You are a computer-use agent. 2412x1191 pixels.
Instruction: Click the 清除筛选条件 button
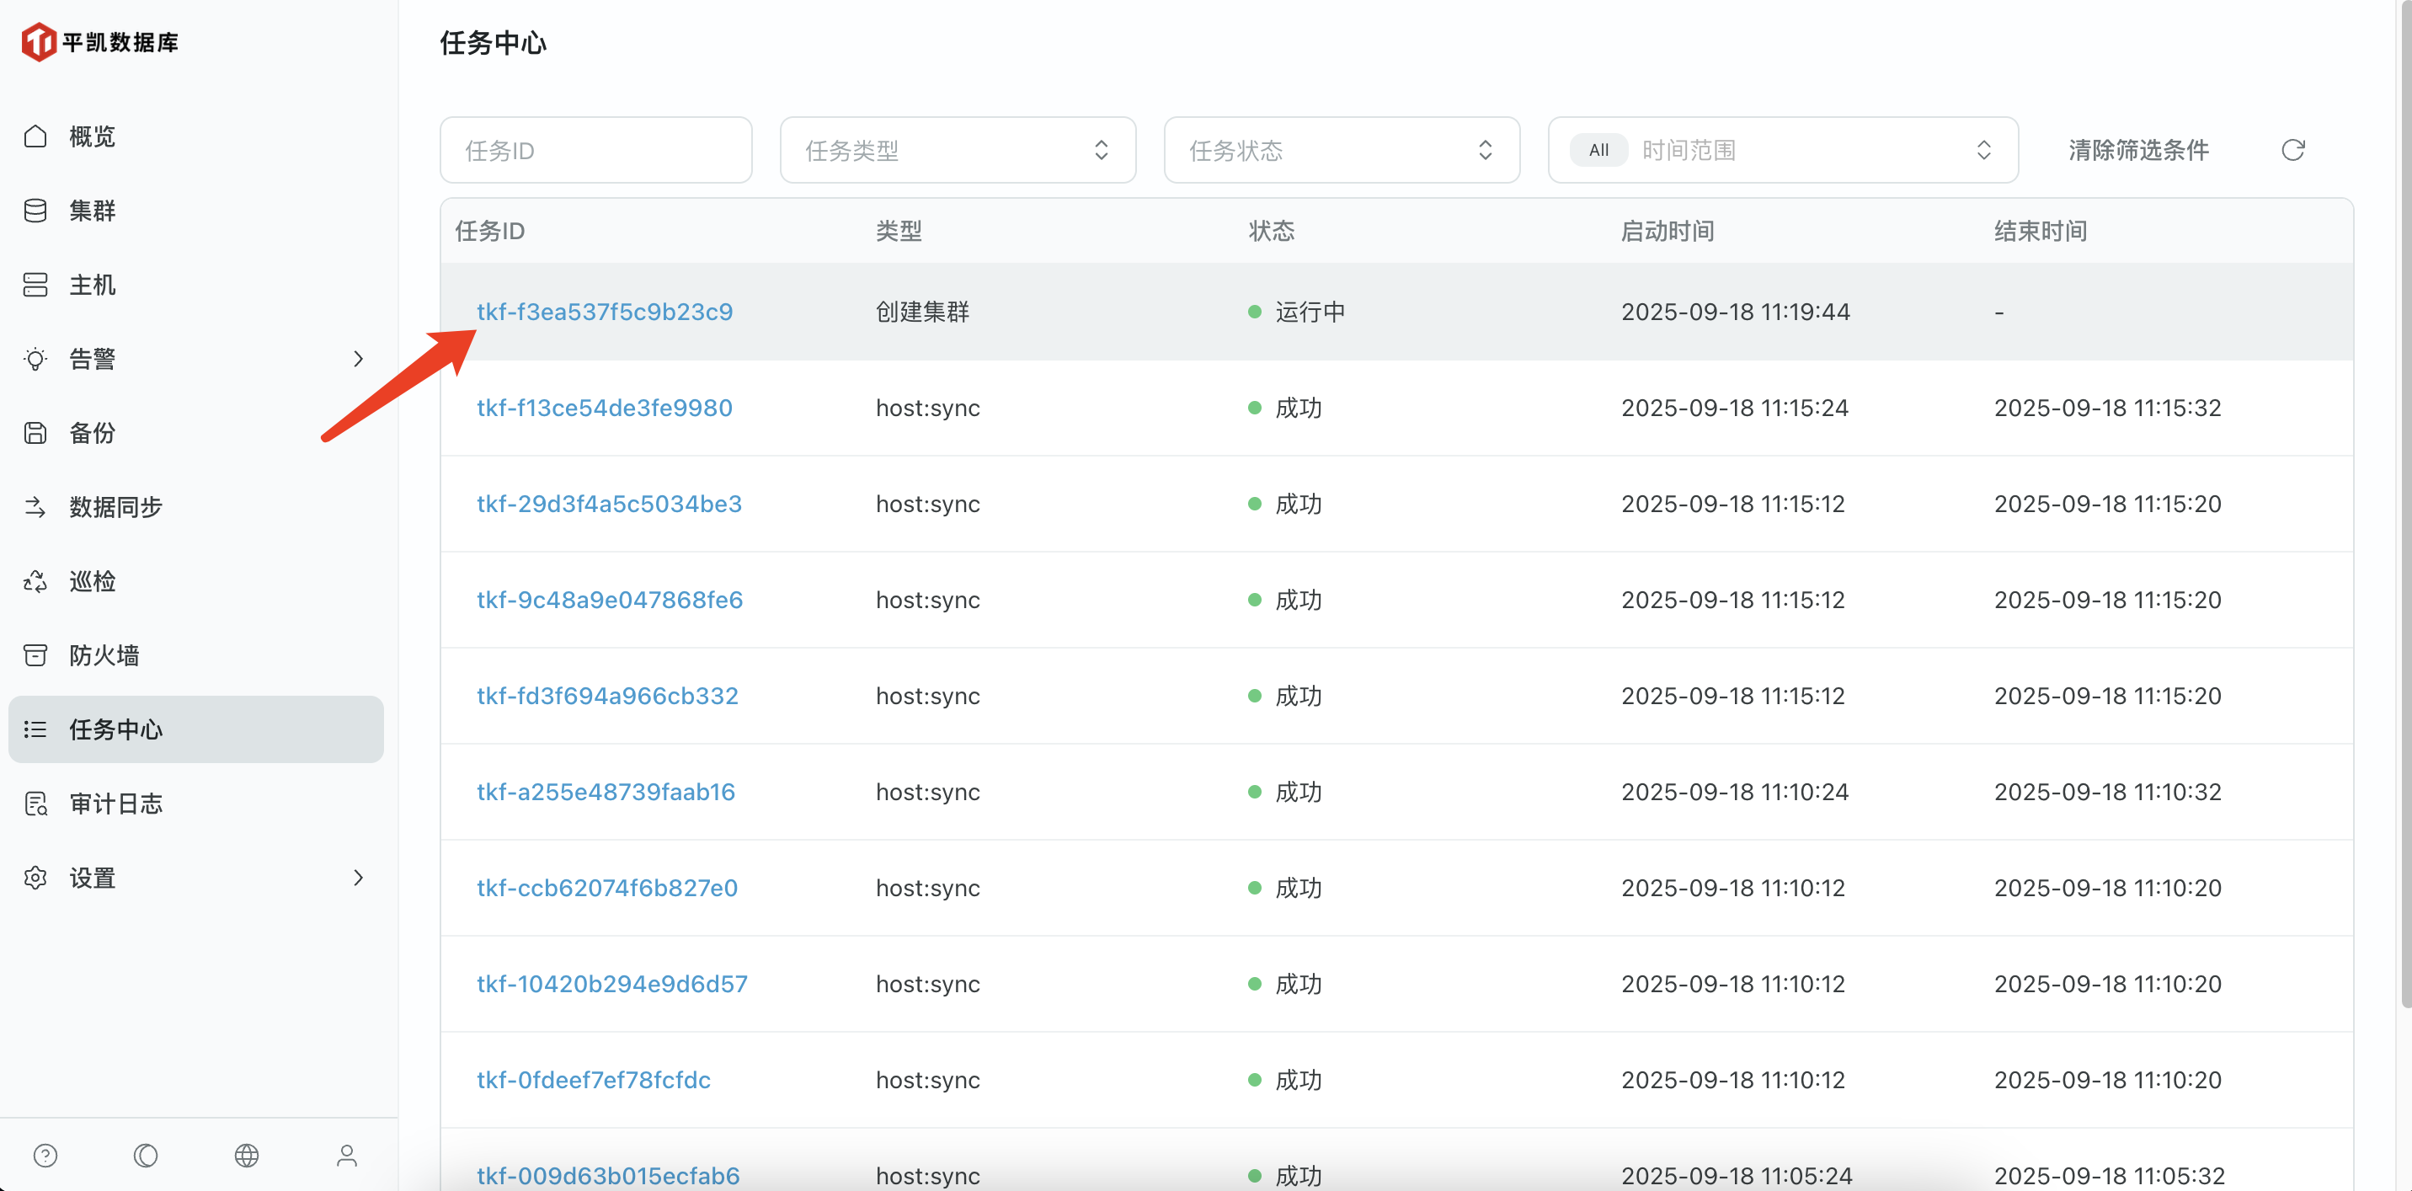point(2138,150)
